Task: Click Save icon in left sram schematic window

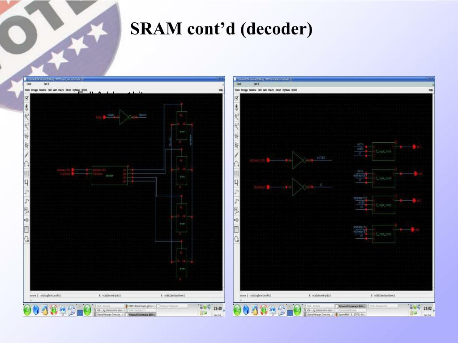Action: [26, 107]
